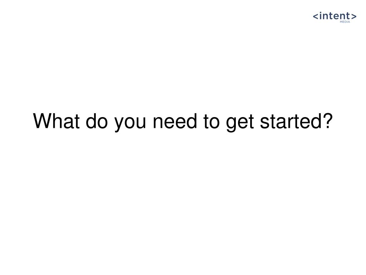Click the word "intent" in the logo
The width and height of the screenshot is (366, 275).
tap(335, 16)
